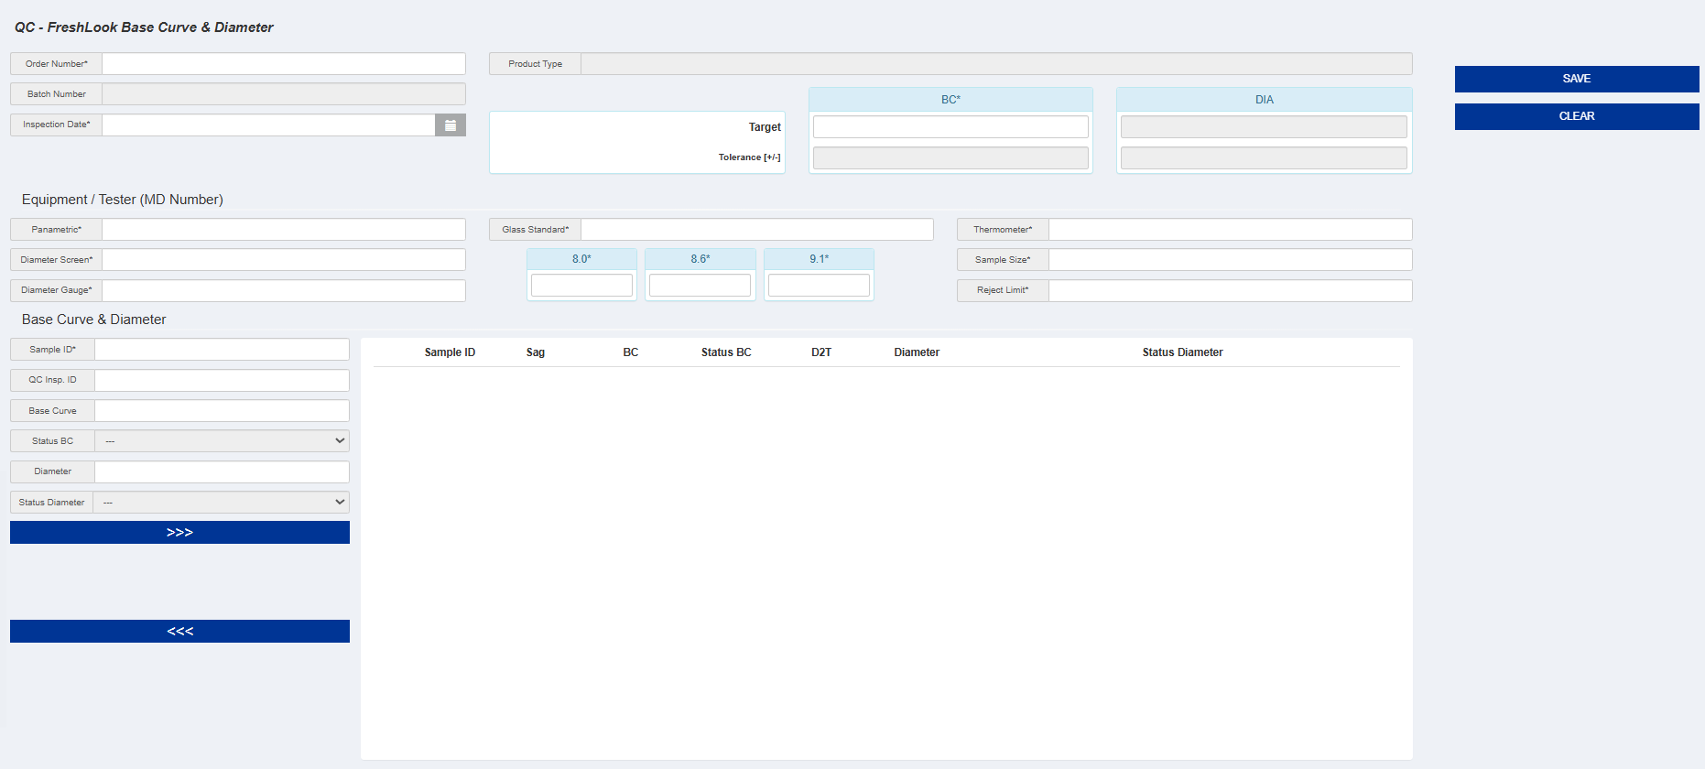The image size is (1705, 769).
Task: Open the Status Diameter dropdown
Action: (x=222, y=503)
